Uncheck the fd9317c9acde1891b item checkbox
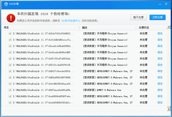This screenshot has height=117, width=172. tap(10, 71)
